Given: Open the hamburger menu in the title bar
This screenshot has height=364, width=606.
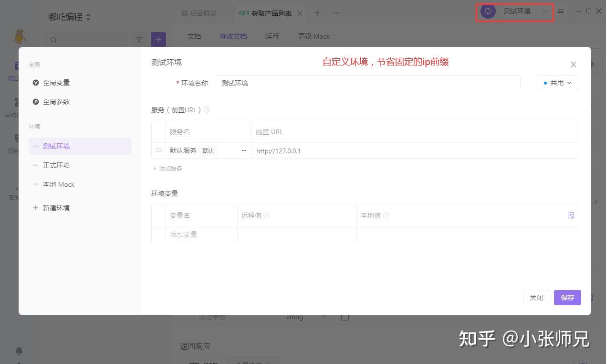Looking at the screenshot, I should point(561,11).
